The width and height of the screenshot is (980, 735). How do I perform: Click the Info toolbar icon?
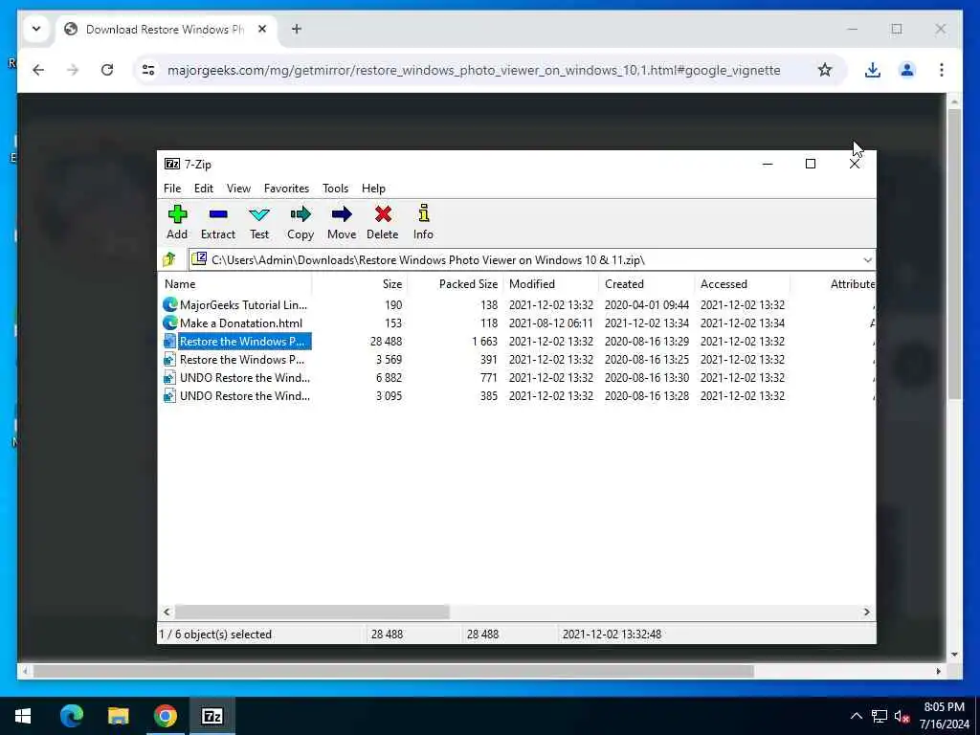click(423, 213)
